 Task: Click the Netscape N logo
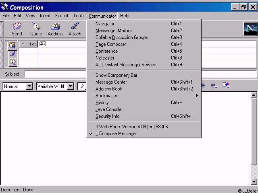tap(250, 29)
